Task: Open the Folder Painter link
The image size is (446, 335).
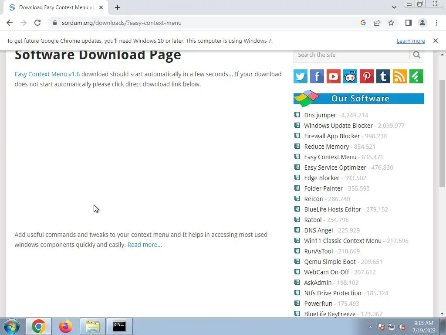Action: 324,188
